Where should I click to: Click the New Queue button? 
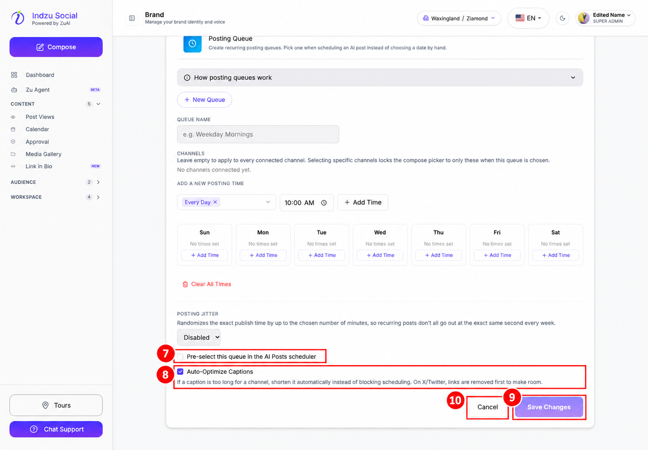pos(205,100)
